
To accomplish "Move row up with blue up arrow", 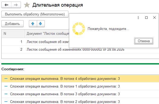I will click(33, 24).
